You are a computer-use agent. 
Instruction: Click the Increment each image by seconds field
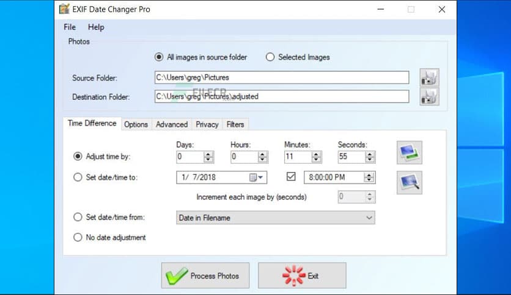coord(356,196)
